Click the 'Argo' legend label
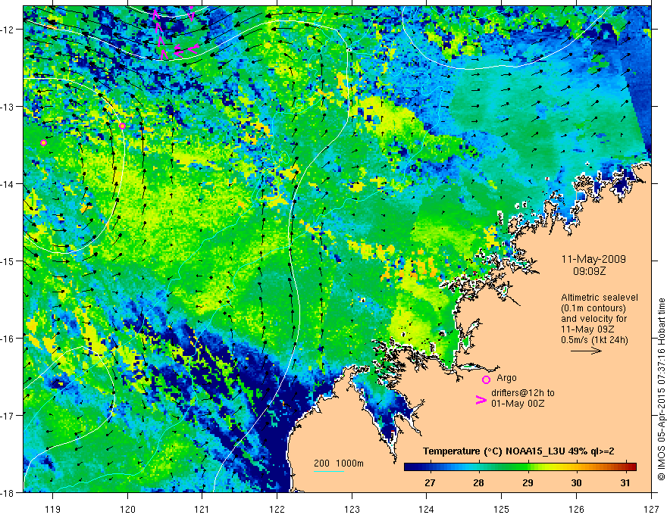Screen dimensions: 667x515 coord(506,378)
